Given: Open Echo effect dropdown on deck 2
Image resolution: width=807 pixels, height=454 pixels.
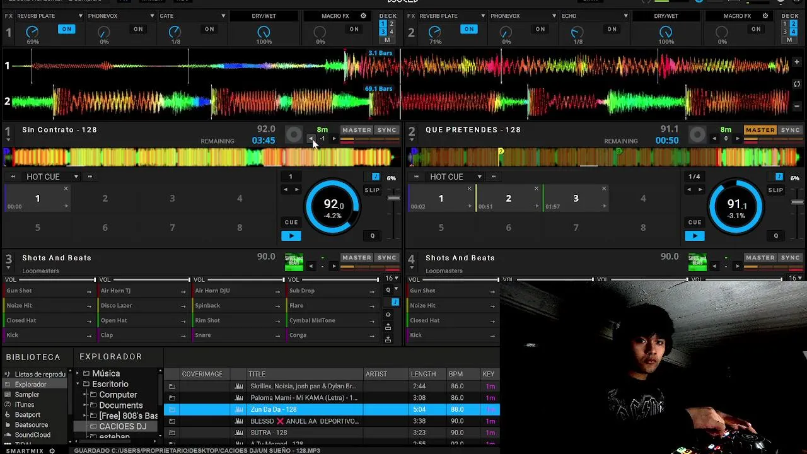Looking at the screenshot, I should pyautogui.click(x=625, y=16).
